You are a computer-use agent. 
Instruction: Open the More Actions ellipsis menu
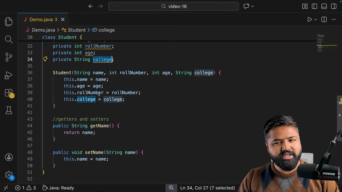pyautogui.click(x=333, y=19)
